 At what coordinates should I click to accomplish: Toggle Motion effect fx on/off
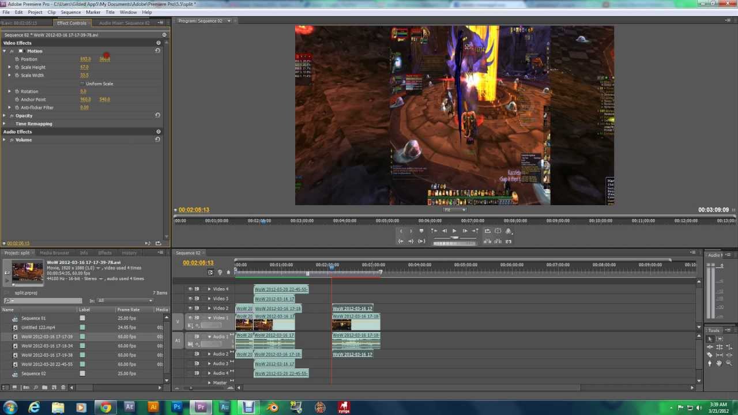click(12, 51)
